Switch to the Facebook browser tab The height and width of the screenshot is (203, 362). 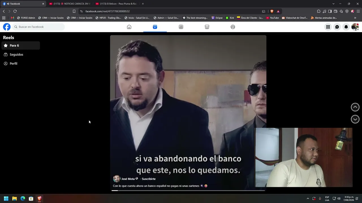tap(24, 4)
